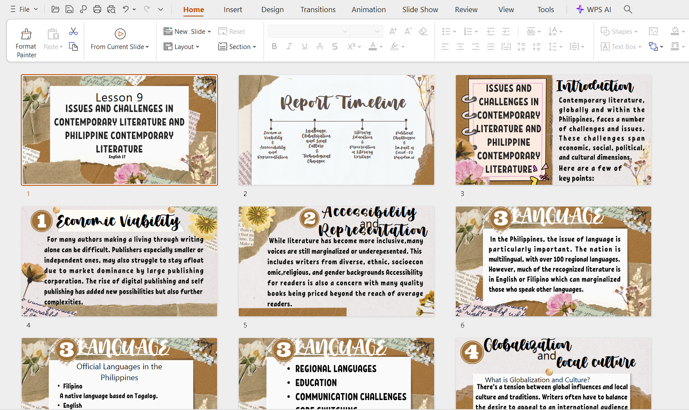Toggle Italic formatting

click(289, 46)
